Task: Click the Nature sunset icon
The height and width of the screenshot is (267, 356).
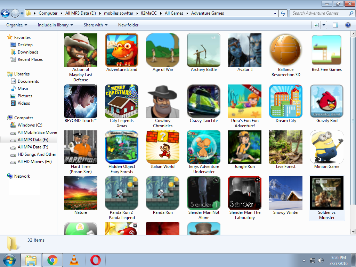Action: [x=81, y=193]
